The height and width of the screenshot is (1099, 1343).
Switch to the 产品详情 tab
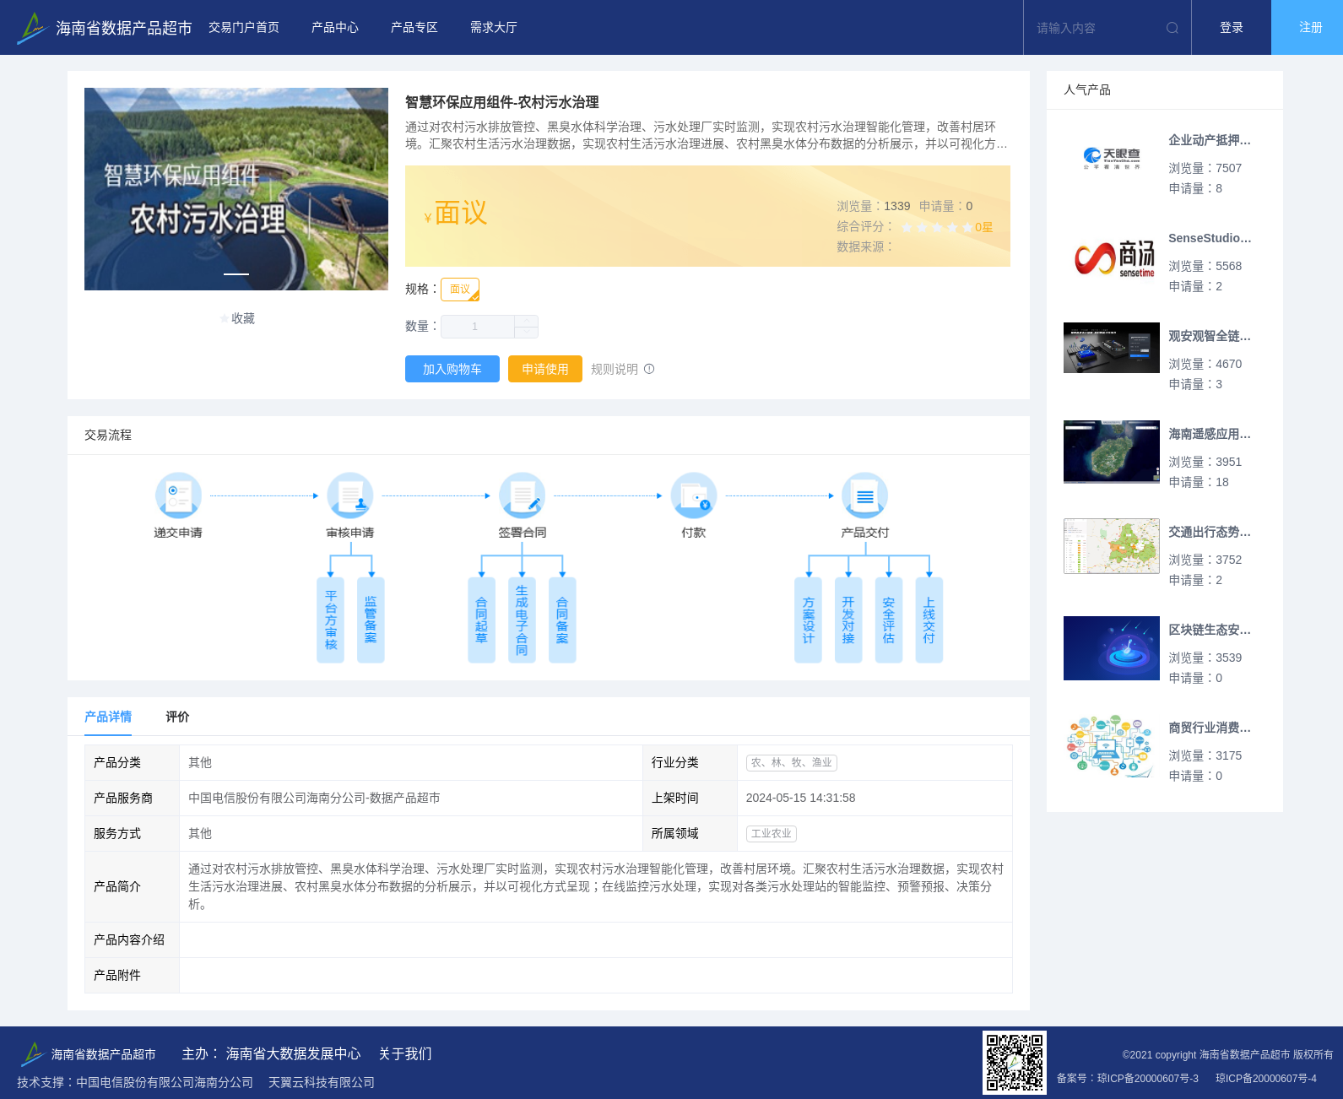click(x=108, y=717)
